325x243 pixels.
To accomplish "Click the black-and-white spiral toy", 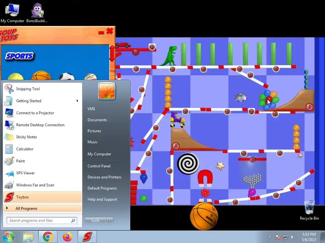I will coord(188,164).
